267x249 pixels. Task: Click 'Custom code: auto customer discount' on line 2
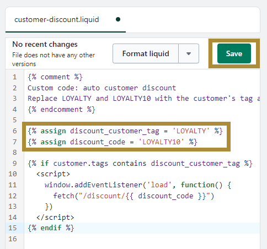coord(102,88)
